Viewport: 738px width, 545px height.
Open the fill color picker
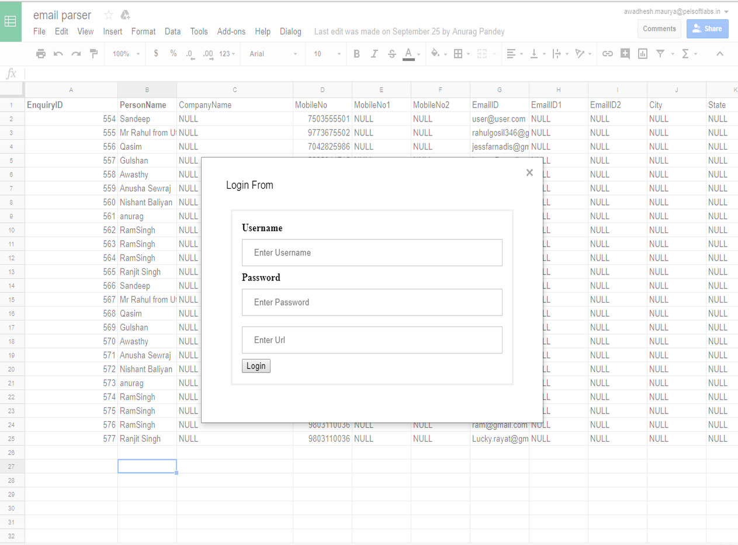pos(435,54)
